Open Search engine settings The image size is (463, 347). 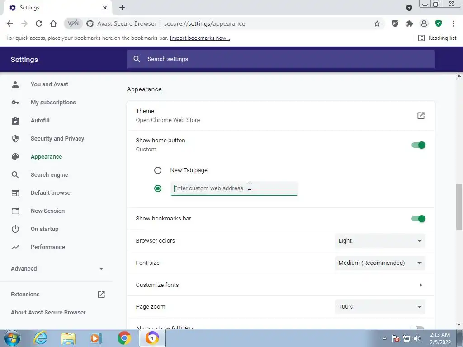(x=49, y=175)
